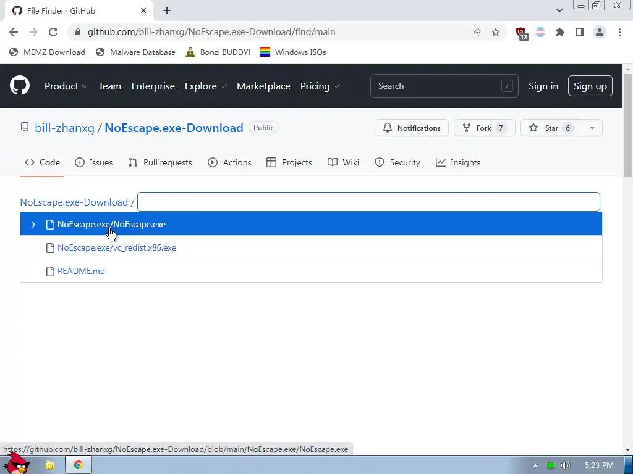Image resolution: width=633 pixels, height=474 pixels.
Task: Switch to the Wiki tab
Action: tap(343, 162)
